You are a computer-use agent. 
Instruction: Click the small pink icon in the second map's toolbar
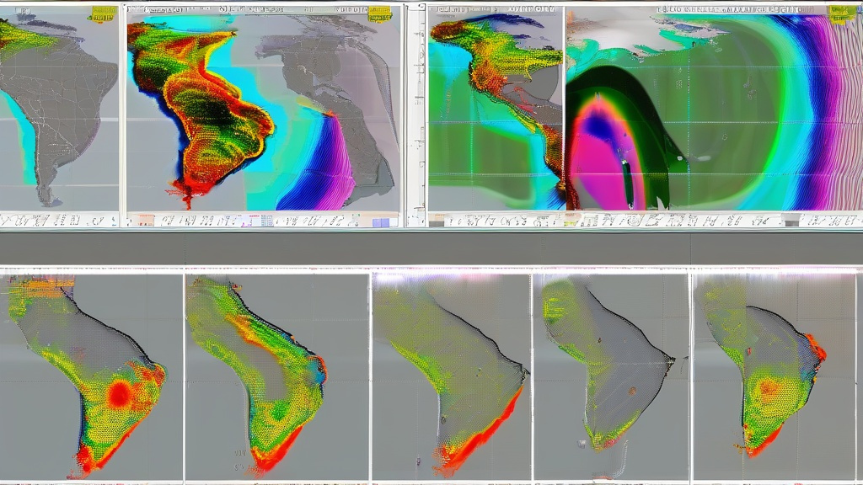tap(249, 221)
